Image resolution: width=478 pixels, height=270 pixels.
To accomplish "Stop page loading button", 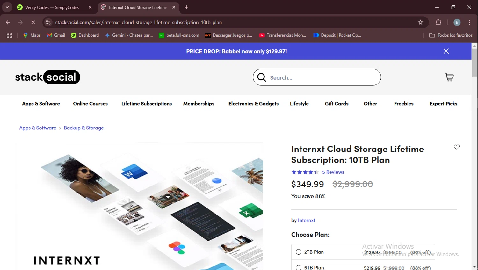I will click(33, 22).
